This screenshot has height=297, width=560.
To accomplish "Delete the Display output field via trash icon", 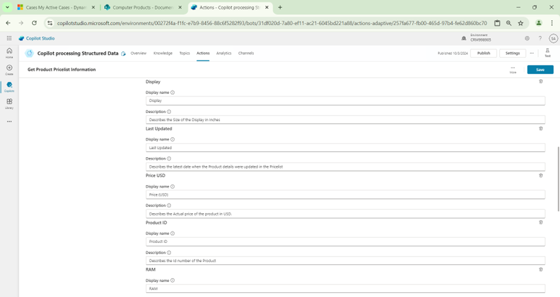I will point(541,82).
